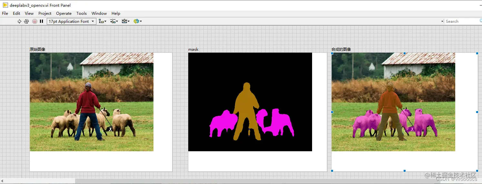Click top-center resize handle of composited image
Viewport: 482px width, 184px height.
point(405,53)
